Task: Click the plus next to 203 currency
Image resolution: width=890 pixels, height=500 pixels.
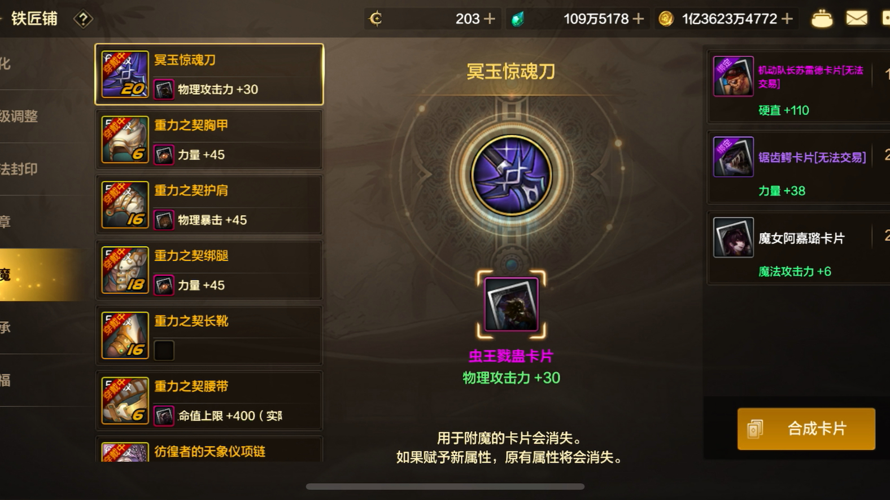Action: (490, 19)
